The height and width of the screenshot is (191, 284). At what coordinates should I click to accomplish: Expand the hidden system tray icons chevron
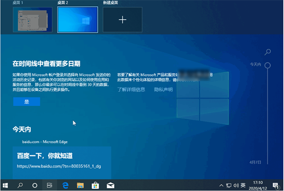(222, 185)
